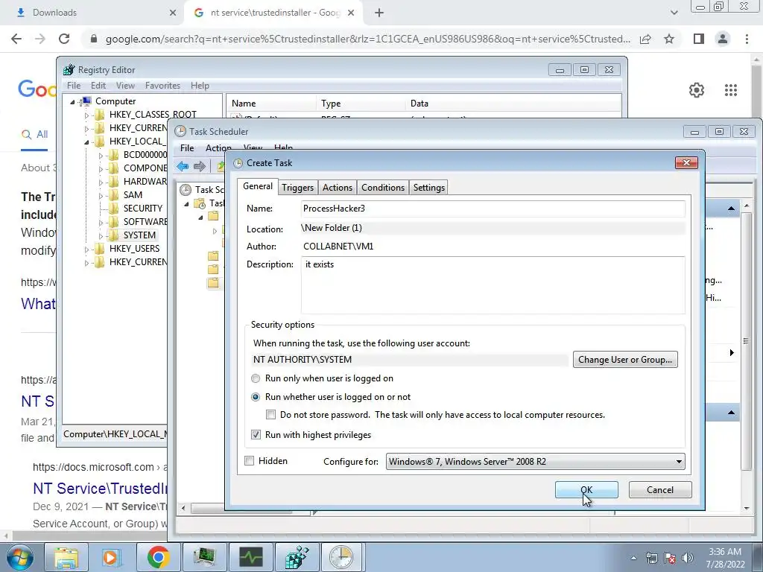The height and width of the screenshot is (572, 763).
Task: Bookmark this page with the star icon
Action: (669, 39)
